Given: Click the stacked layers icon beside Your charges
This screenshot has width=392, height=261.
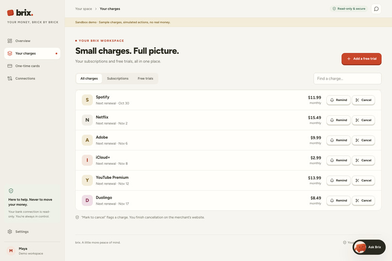Looking at the screenshot, I should pyautogui.click(x=10, y=53).
